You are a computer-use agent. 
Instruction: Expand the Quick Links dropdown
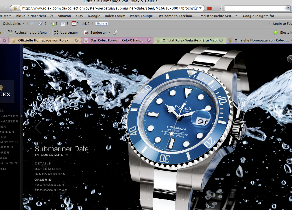point(13,24)
